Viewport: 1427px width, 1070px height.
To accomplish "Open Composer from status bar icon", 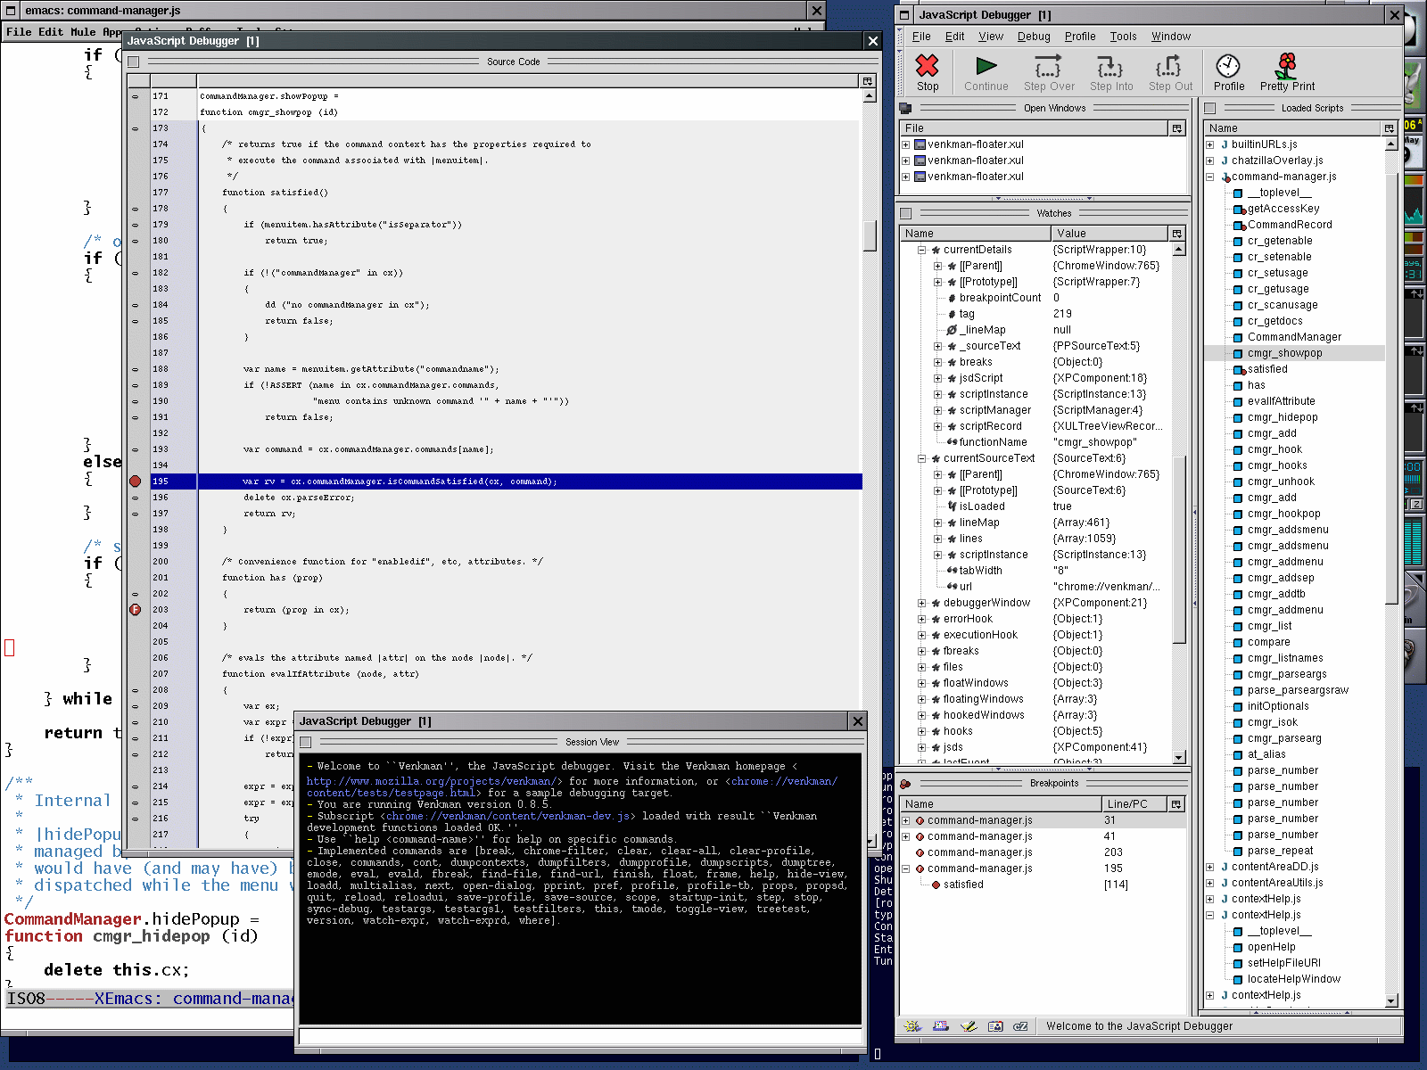I will coord(969,1026).
